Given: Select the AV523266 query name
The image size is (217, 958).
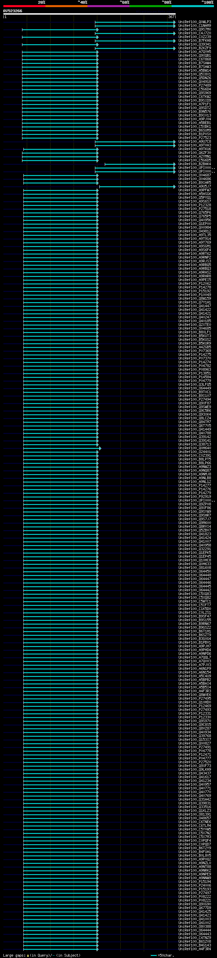Looking at the screenshot, I should pyautogui.click(x=13, y=11).
